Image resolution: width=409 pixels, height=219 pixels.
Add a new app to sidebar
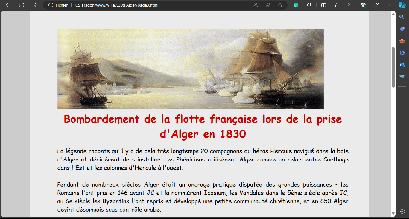tap(402, 96)
